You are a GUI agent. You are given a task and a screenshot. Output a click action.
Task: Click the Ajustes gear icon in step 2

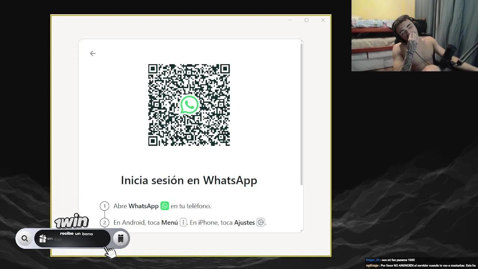(x=261, y=222)
